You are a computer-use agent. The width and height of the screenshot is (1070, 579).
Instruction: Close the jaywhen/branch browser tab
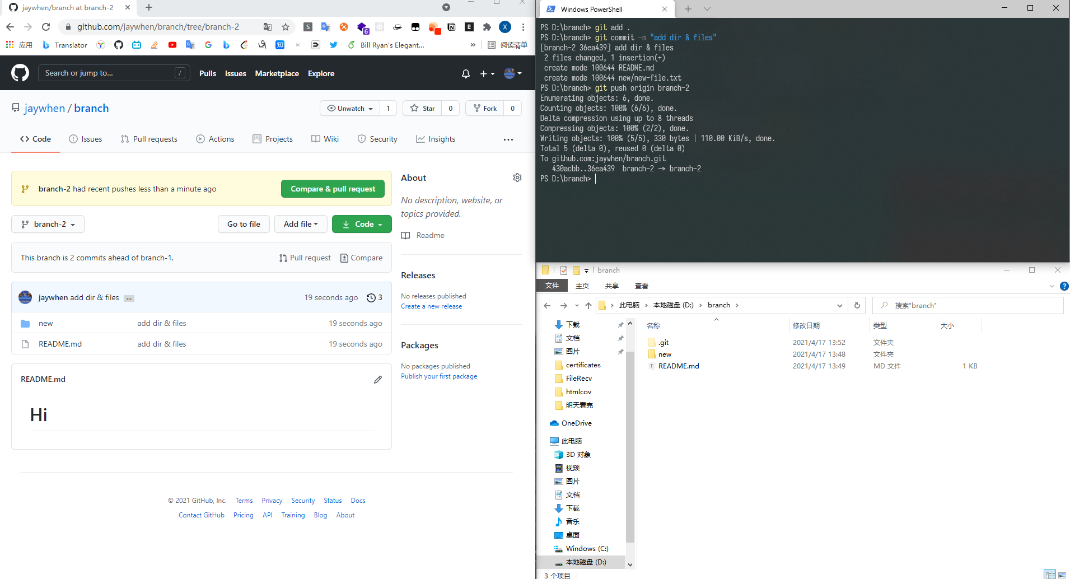[x=128, y=7]
